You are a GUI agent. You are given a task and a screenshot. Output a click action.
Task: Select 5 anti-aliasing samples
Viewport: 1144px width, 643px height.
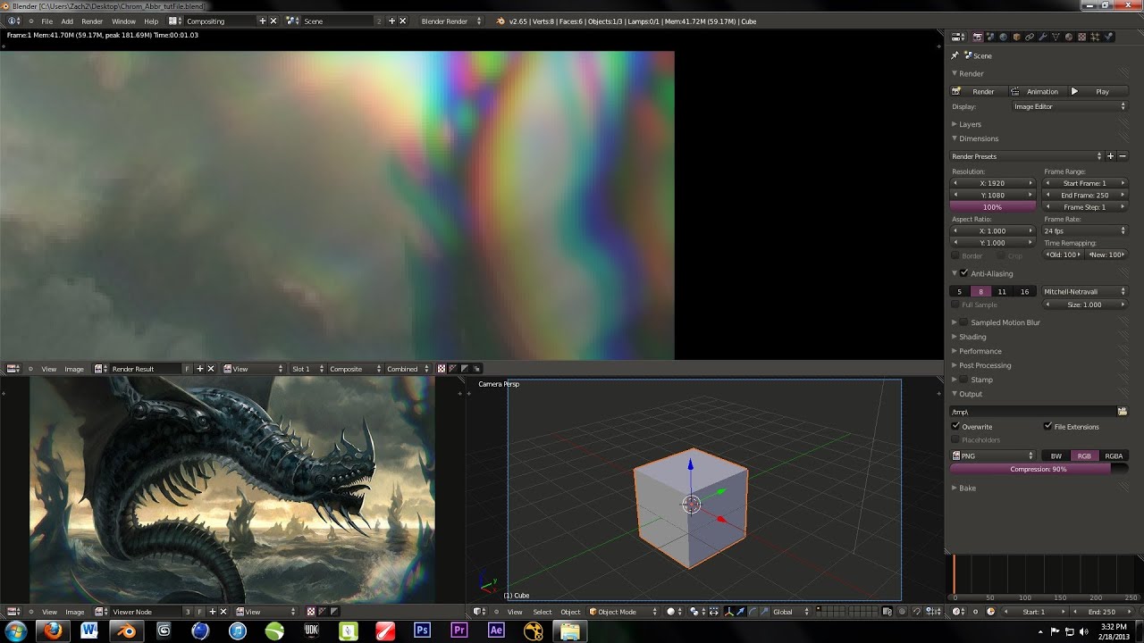click(x=960, y=291)
